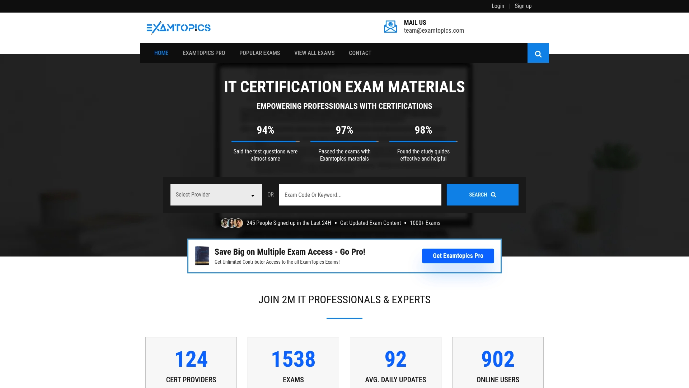Select the HOME navigation entry
The height and width of the screenshot is (388, 689).
pyautogui.click(x=161, y=53)
